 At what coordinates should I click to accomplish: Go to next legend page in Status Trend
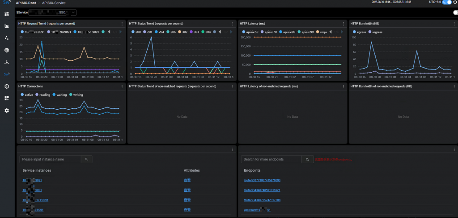click(231, 32)
